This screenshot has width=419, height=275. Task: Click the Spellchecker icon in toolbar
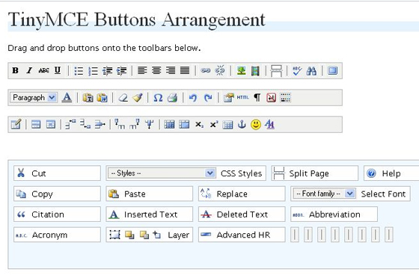click(x=297, y=71)
